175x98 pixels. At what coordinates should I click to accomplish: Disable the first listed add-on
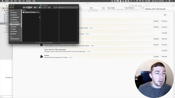click(x=156, y=21)
